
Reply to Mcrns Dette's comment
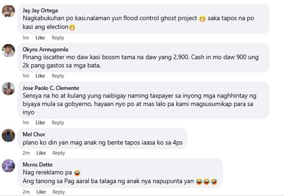pyautogui.click(x=58, y=192)
